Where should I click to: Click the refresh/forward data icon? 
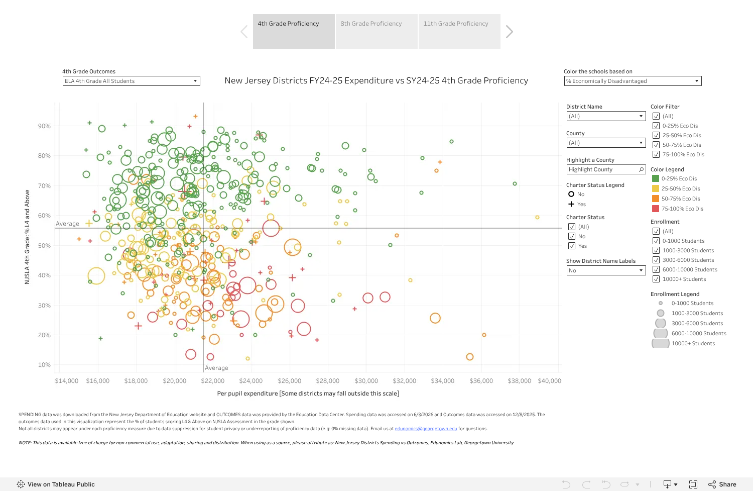(x=624, y=484)
